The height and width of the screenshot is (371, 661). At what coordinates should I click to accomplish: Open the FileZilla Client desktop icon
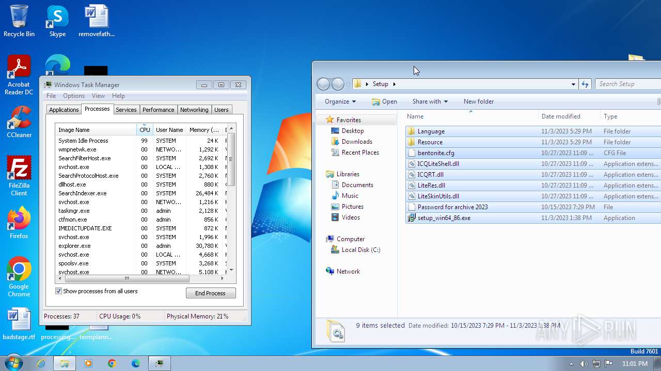(x=19, y=176)
